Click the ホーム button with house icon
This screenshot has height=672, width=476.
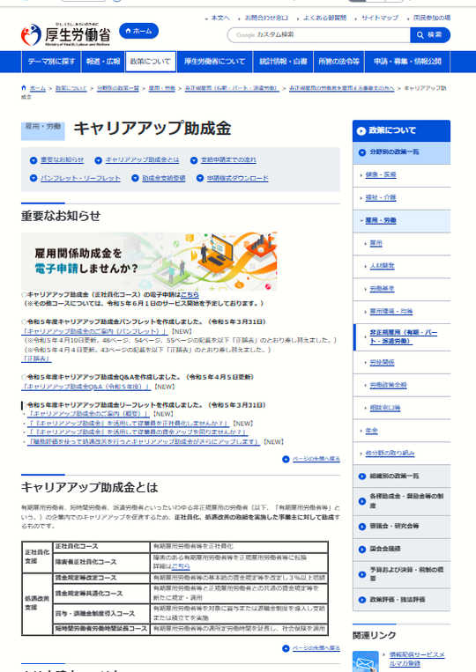(138, 31)
